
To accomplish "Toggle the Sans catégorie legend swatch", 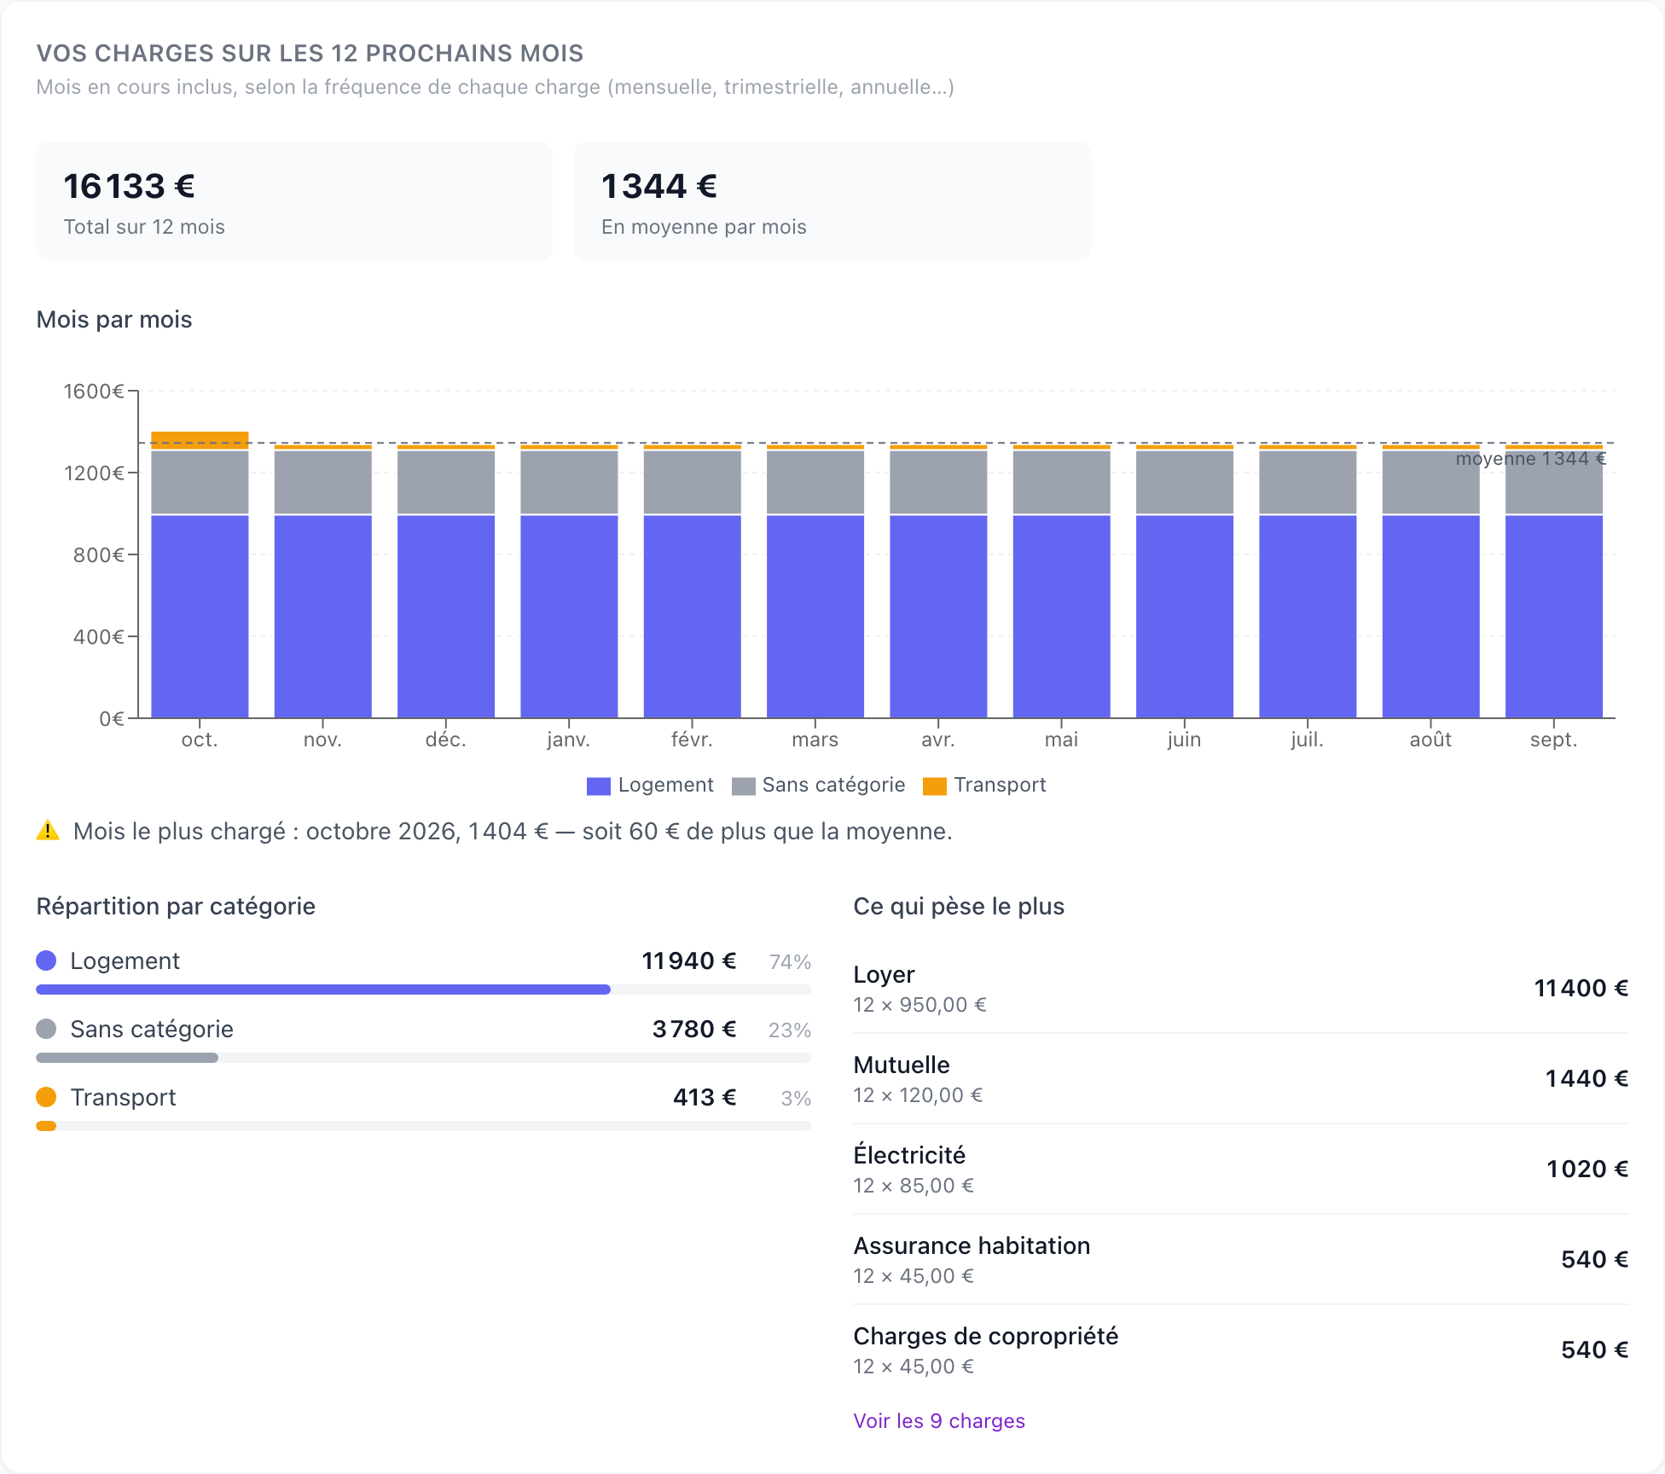I will point(744,786).
